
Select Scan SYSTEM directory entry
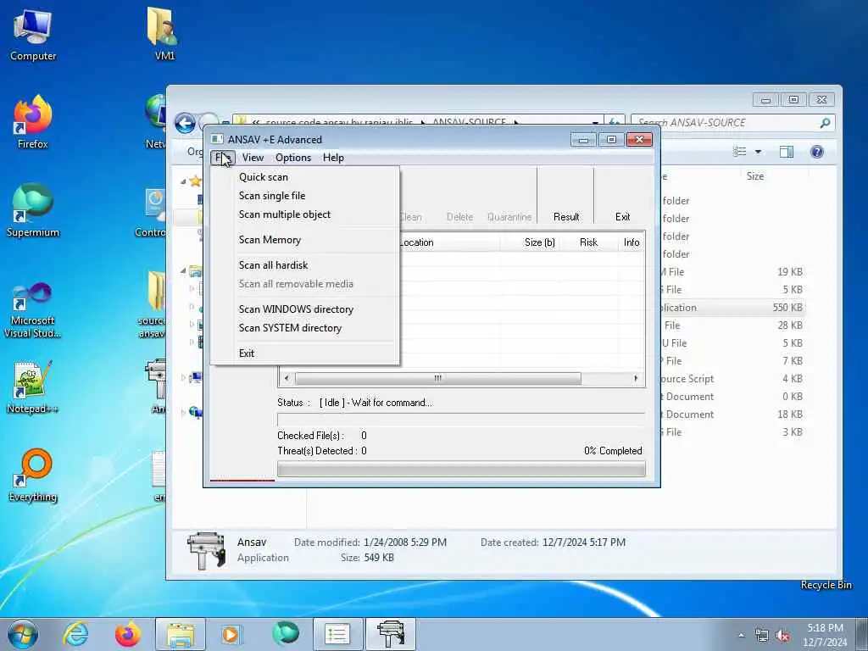coord(290,328)
